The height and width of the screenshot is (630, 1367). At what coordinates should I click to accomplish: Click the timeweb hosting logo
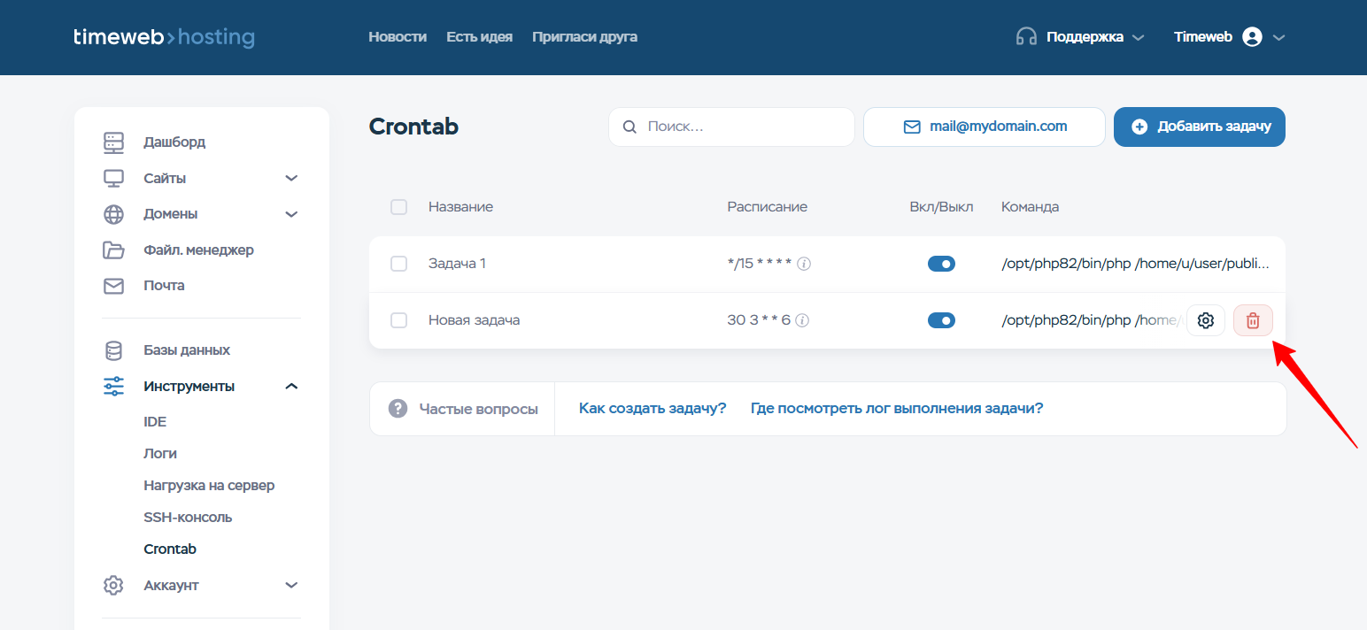pos(164,37)
